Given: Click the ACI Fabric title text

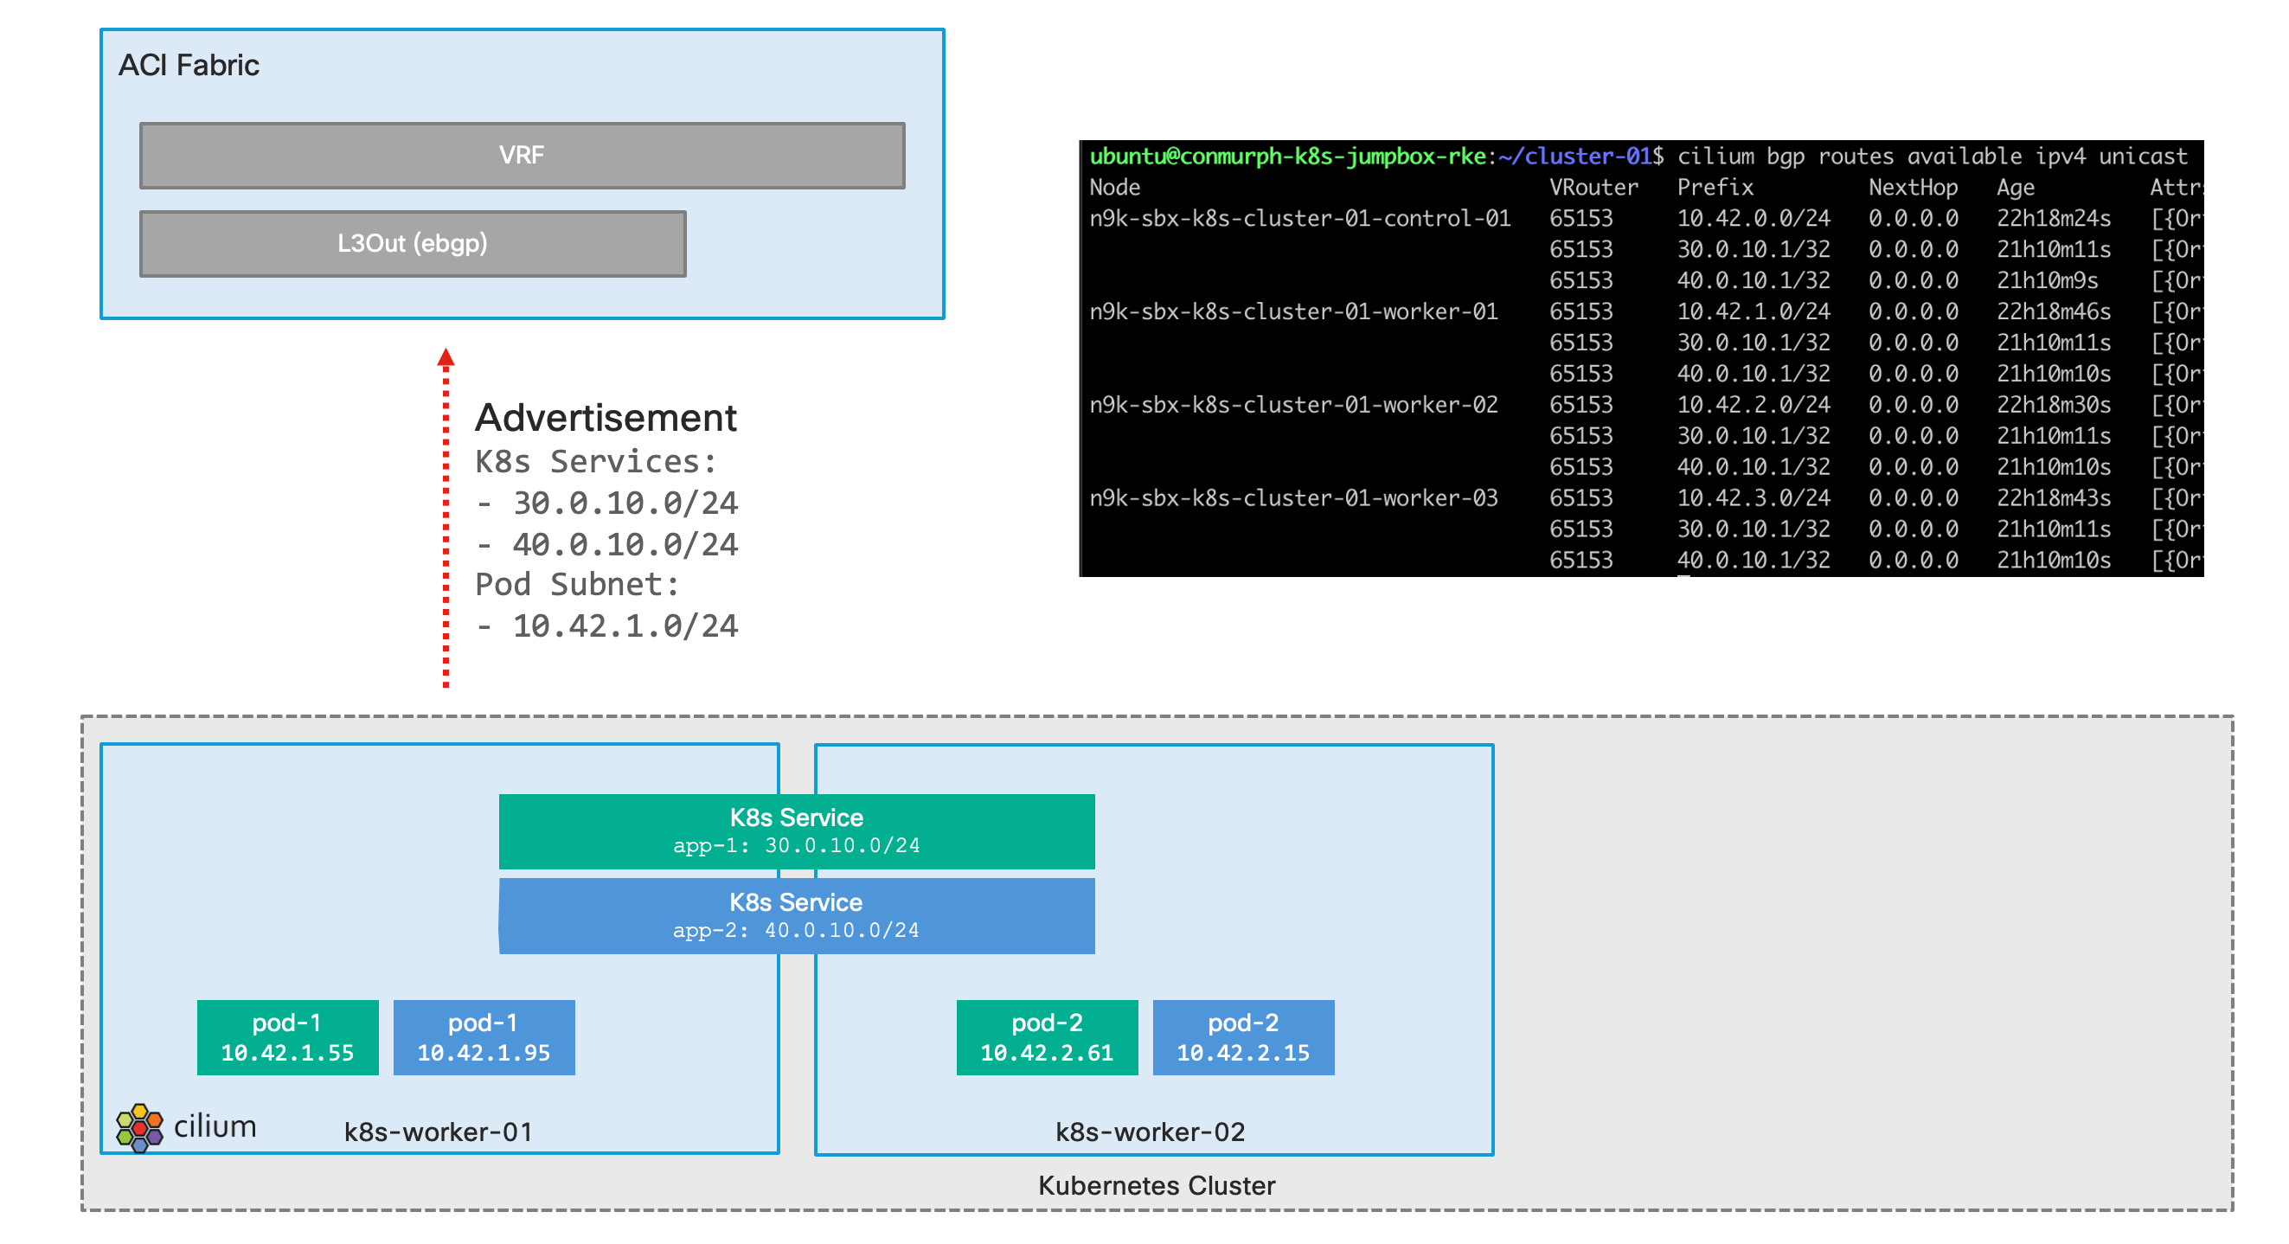Looking at the screenshot, I should pos(189,66).
